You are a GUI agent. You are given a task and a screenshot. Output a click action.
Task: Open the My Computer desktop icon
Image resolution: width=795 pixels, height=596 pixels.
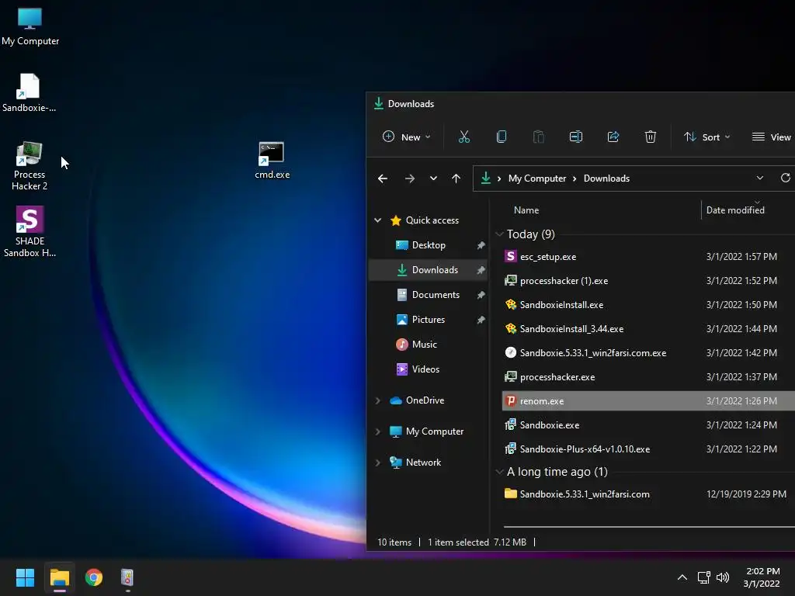[x=30, y=26]
